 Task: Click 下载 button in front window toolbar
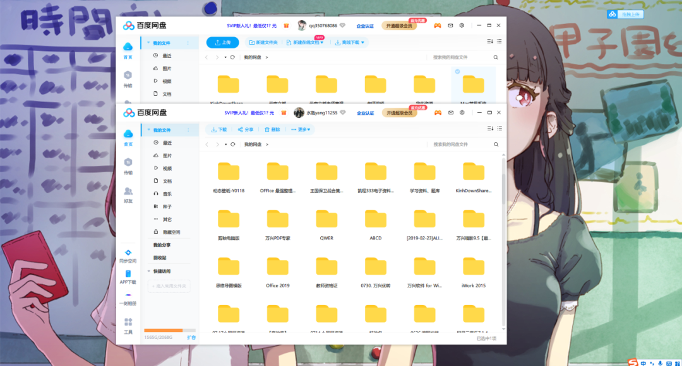point(218,130)
